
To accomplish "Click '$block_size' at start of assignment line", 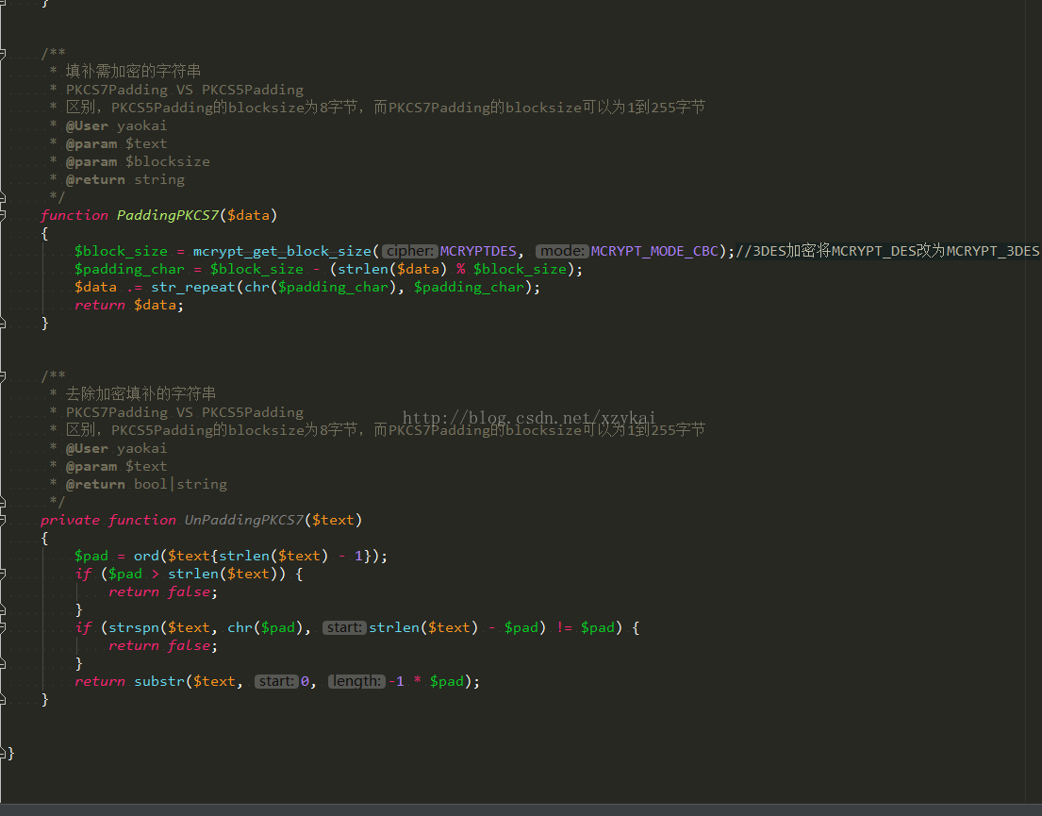I will click(x=121, y=251).
